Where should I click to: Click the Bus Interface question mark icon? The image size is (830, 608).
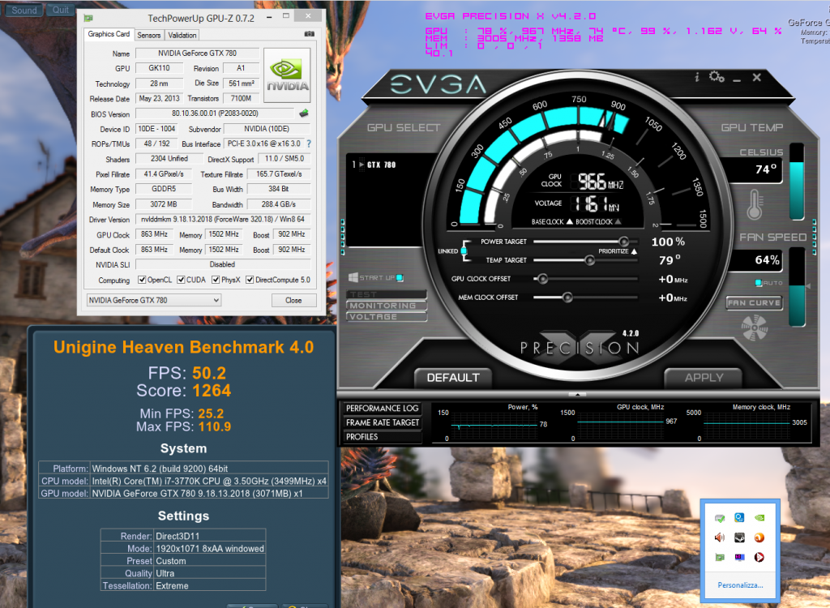pos(308,143)
